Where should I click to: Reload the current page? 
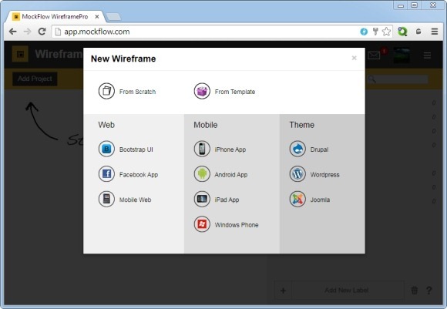pyautogui.click(x=42, y=32)
